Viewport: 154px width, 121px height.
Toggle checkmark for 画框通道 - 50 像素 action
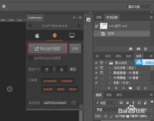click(96, 73)
